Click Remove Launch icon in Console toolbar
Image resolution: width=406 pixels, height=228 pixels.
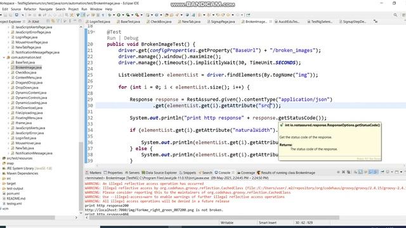click(343, 172)
